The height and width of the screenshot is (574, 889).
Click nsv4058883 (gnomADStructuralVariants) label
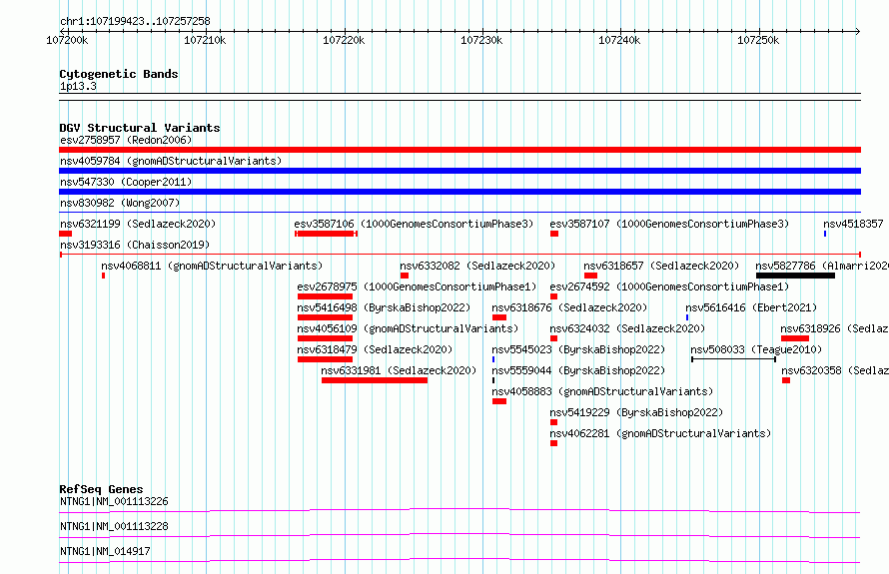coord(602,391)
